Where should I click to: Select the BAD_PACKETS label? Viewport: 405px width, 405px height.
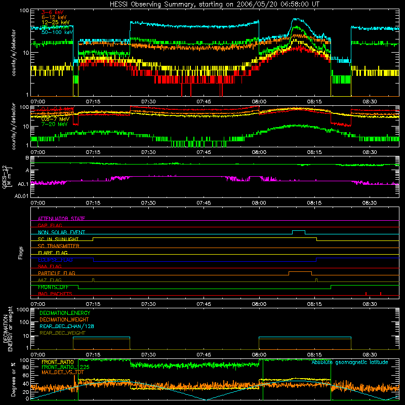coord(55,294)
